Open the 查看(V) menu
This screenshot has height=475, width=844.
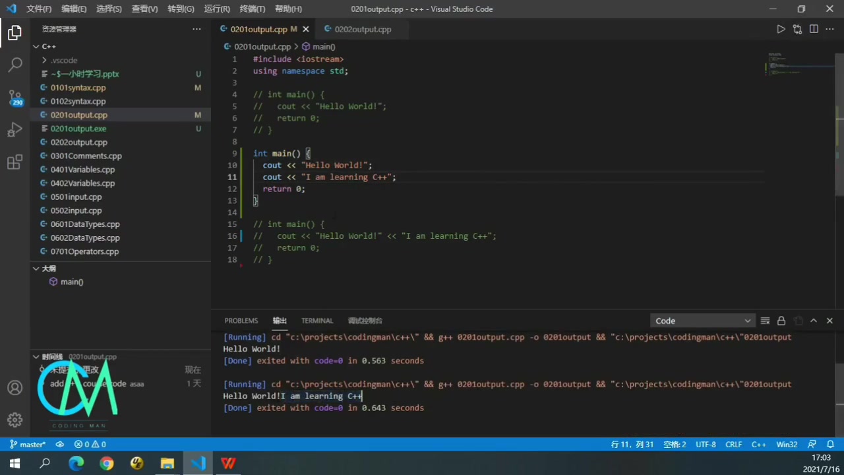144,9
